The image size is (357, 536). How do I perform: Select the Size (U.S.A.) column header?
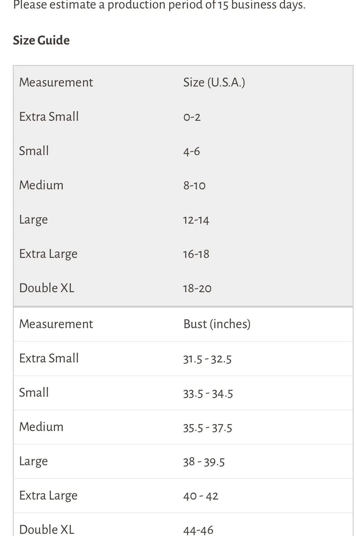pos(214,82)
